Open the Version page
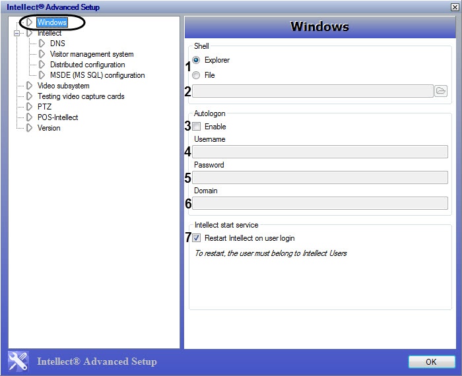Image resolution: width=462 pixels, height=376 pixels. [x=49, y=128]
